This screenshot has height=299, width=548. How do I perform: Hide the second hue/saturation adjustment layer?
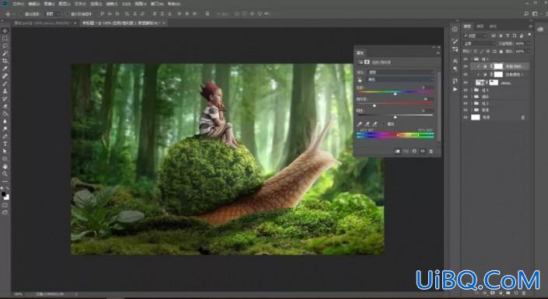click(x=466, y=75)
